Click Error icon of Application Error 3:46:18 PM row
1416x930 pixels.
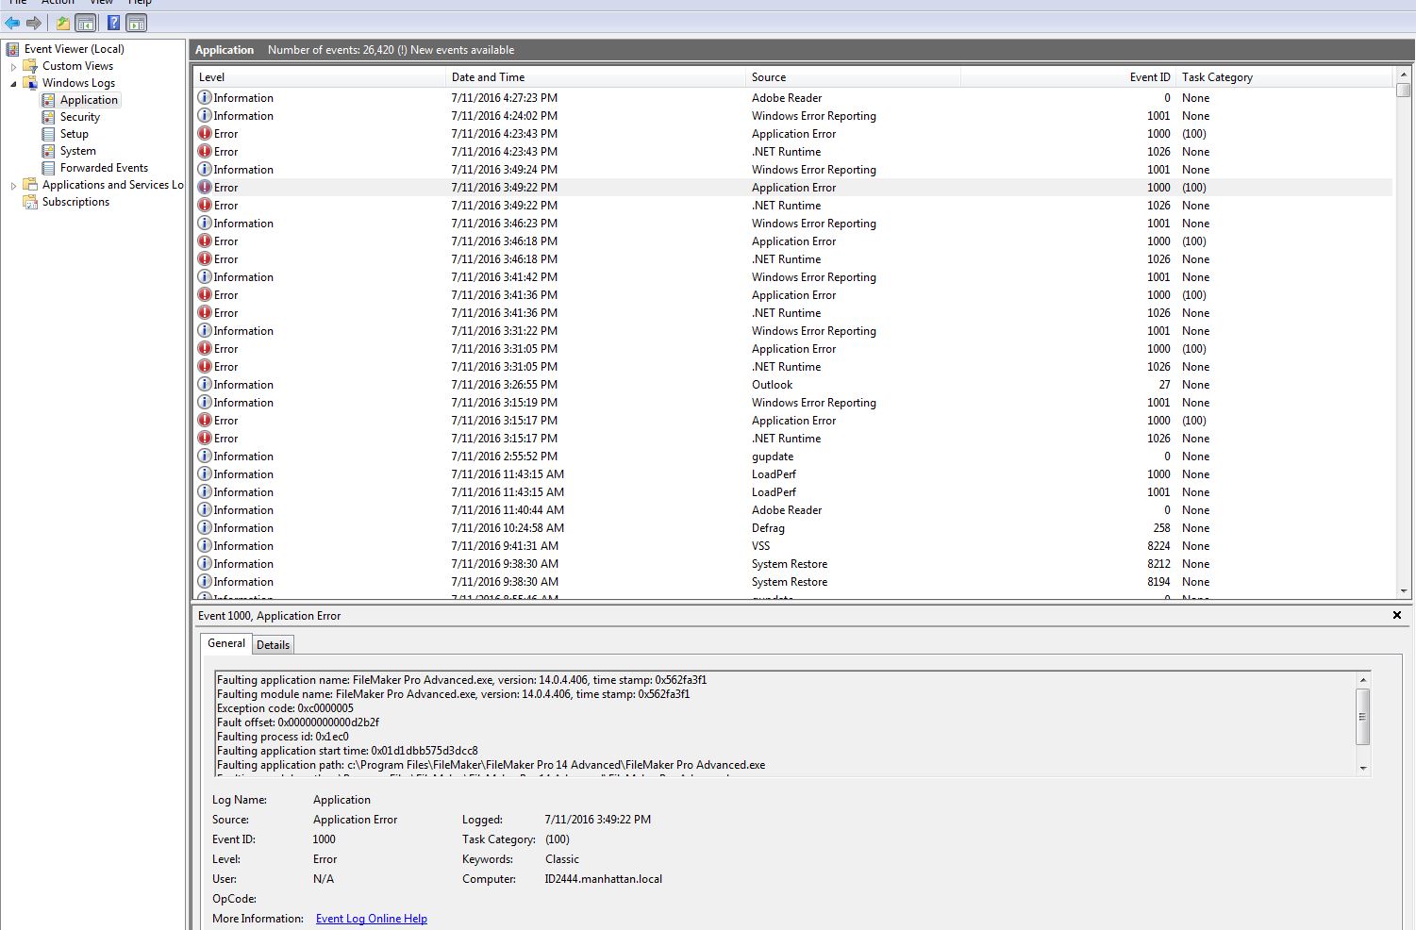point(205,241)
